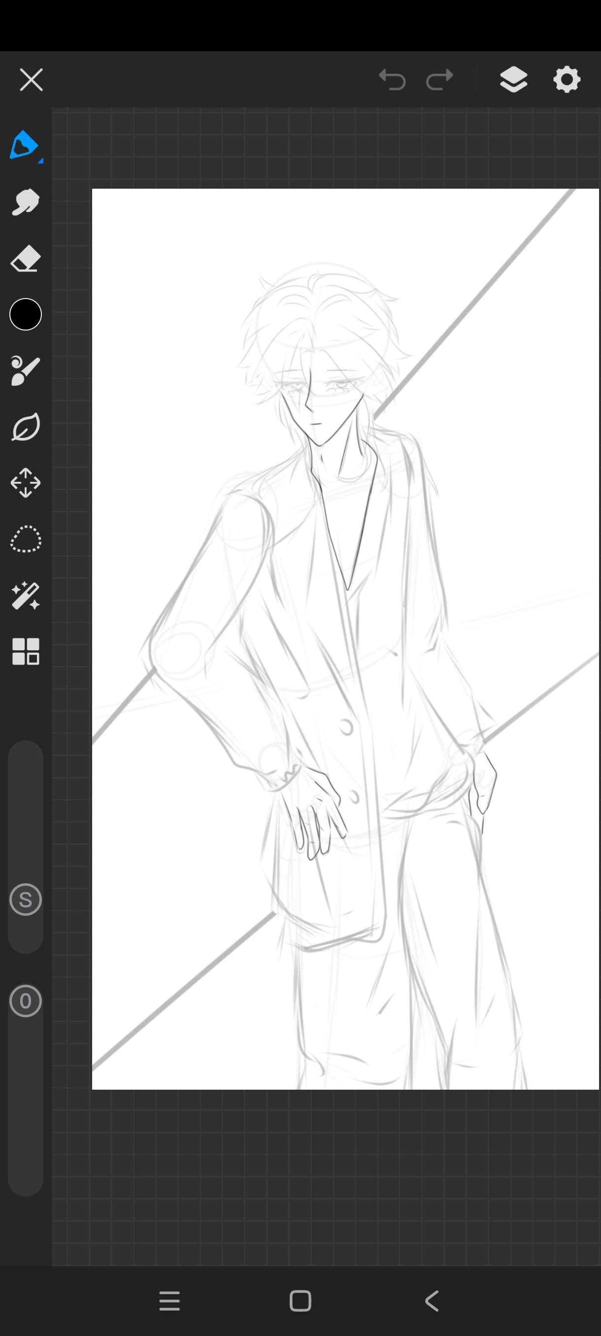Select the leaf-shaped vector tool
Image resolution: width=601 pixels, height=1336 pixels.
pos(26,427)
